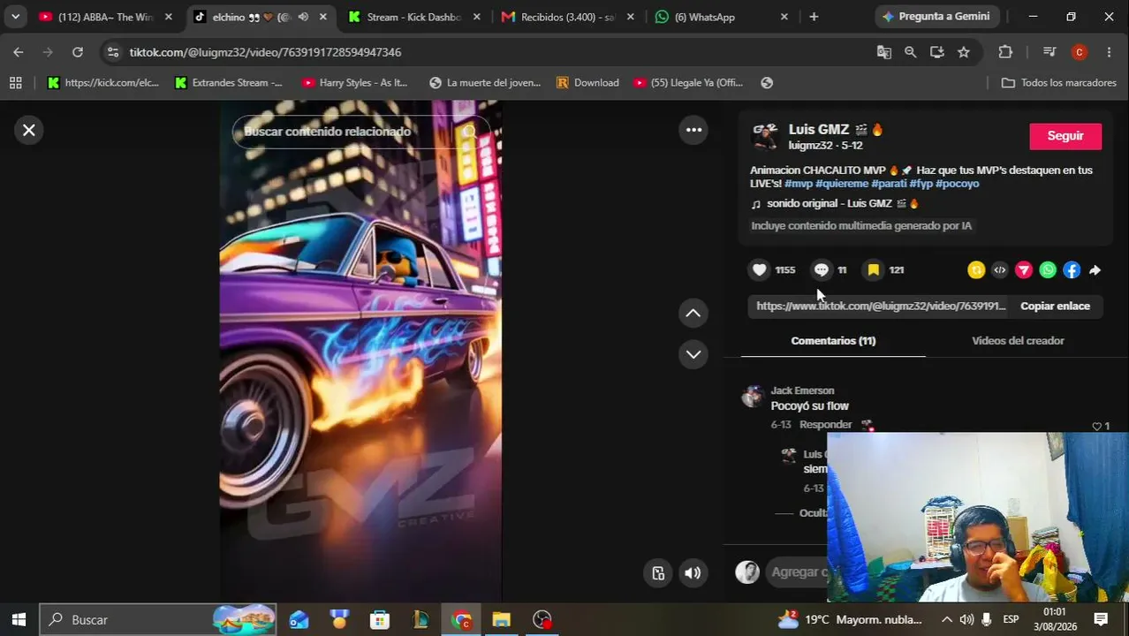View site information icon in address bar
Image resolution: width=1129 pixels, height=636 pixels.
point(112,53)
